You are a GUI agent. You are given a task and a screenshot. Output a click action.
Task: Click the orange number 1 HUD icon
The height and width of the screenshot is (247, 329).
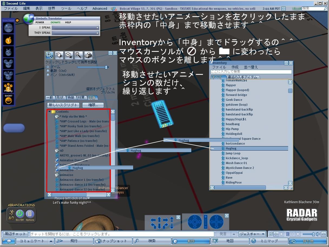coord(8,41)
